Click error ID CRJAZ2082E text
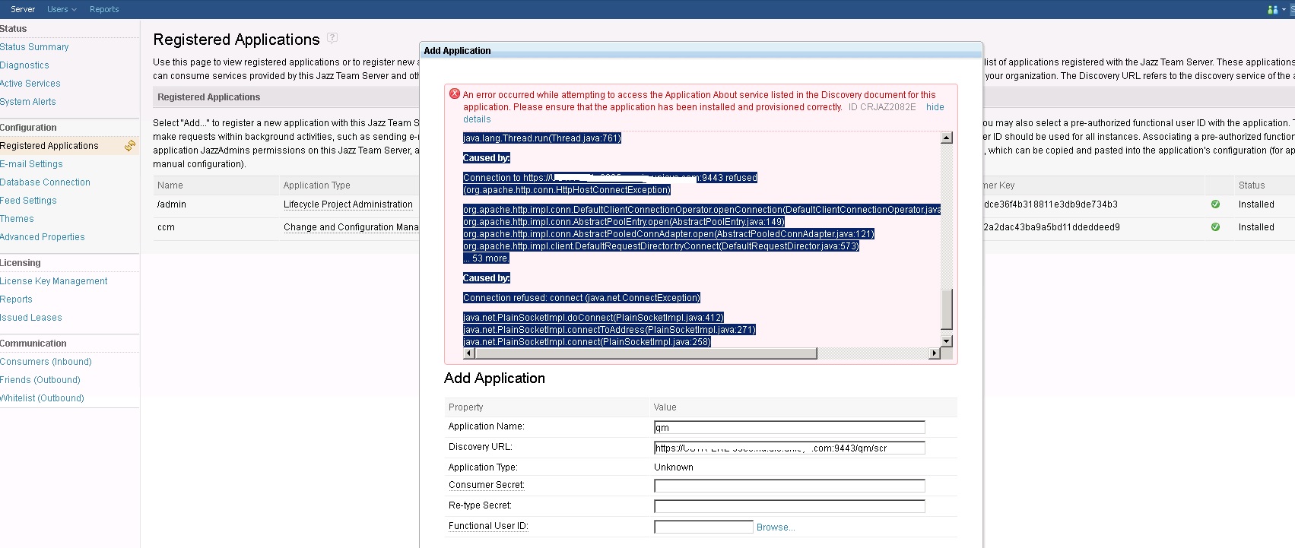This screenshot has width=1295, height=548. (x=882, y=107)
